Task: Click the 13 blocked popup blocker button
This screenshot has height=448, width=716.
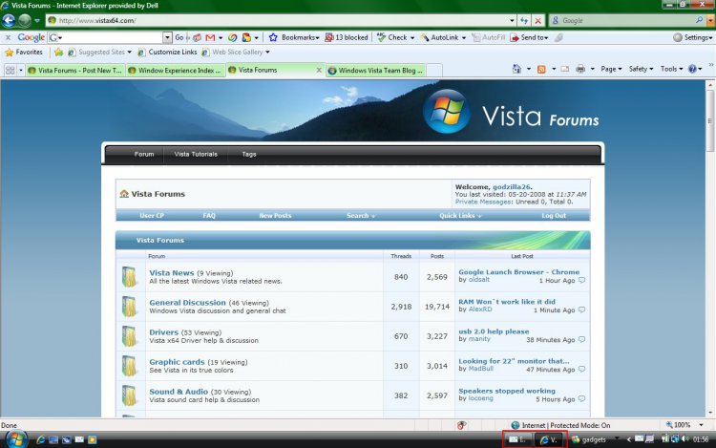Action: 347,37
